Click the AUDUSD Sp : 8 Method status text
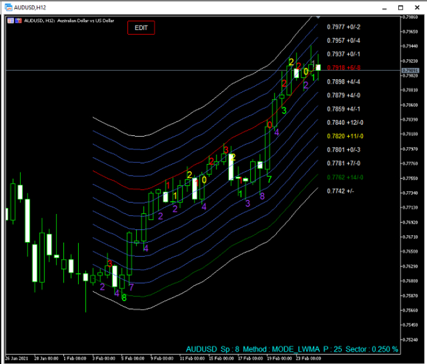 click(x=292, y=349)
